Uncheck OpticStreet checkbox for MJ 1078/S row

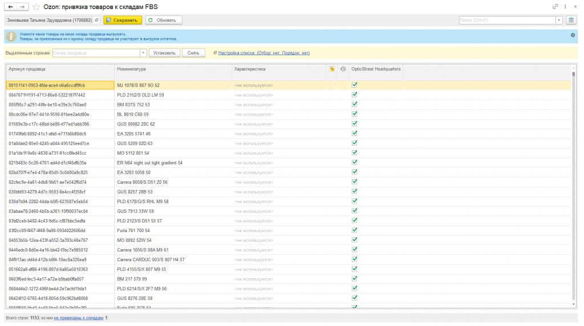[355, 85]
